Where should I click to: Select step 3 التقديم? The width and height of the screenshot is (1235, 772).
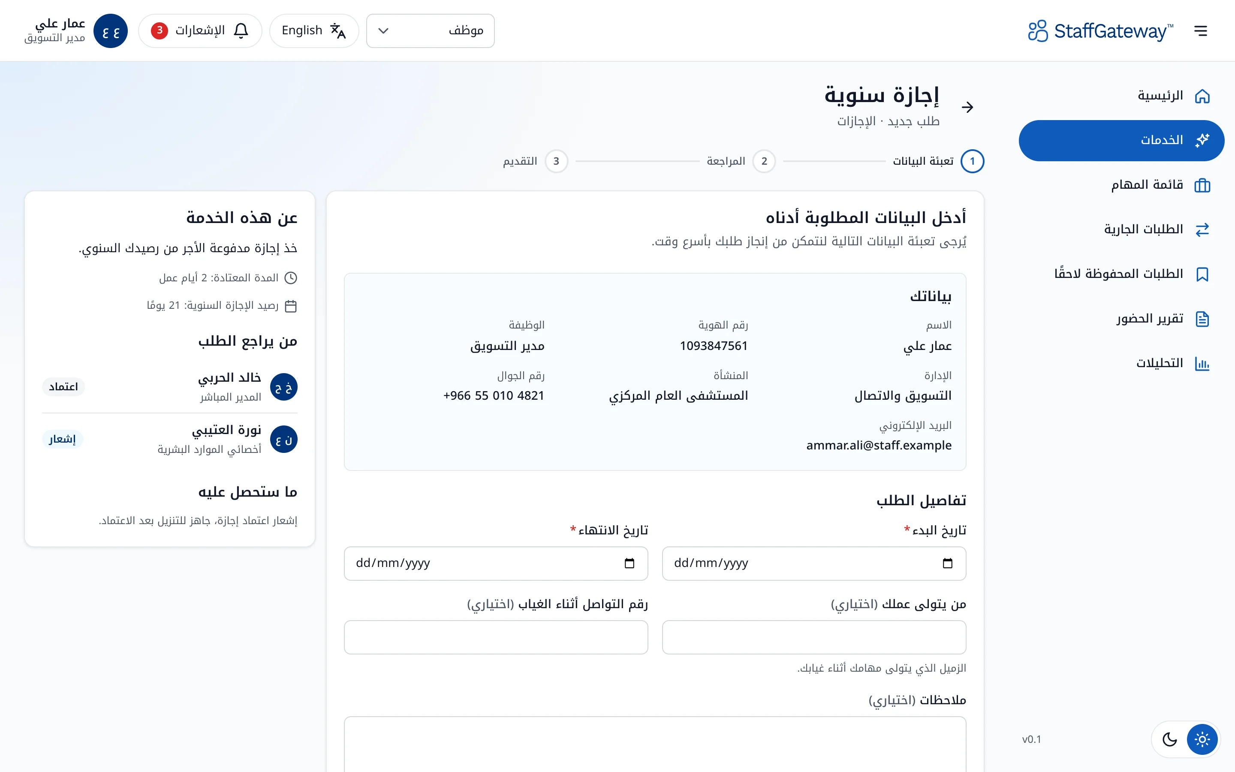pos(535,161)
